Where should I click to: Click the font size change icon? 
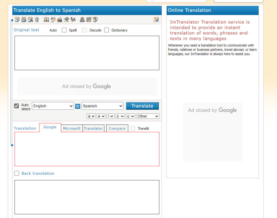[x=156, y=19]
